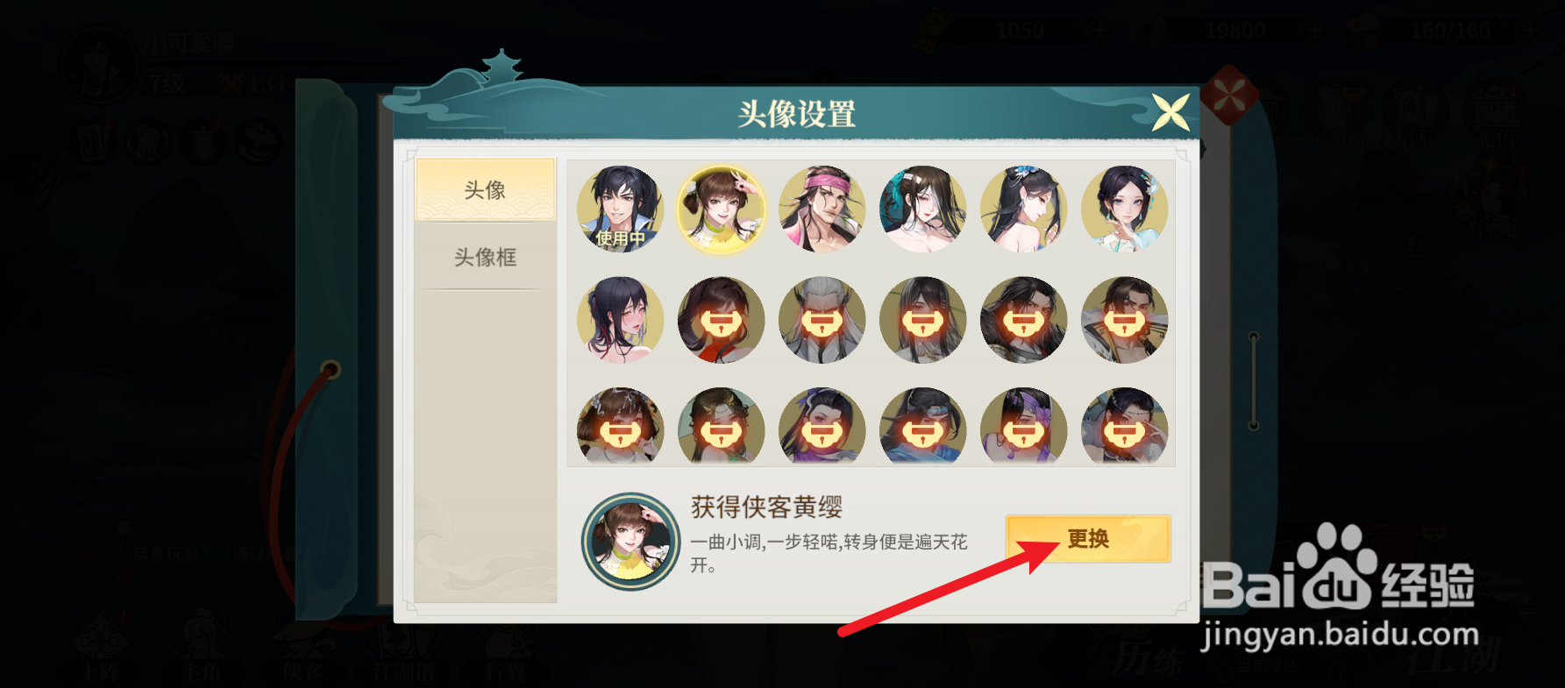Screen dimensions: 1565x688
Task: Tap the first locked avatar in third row
Action: pyautogui.click(x=621, y=427)
